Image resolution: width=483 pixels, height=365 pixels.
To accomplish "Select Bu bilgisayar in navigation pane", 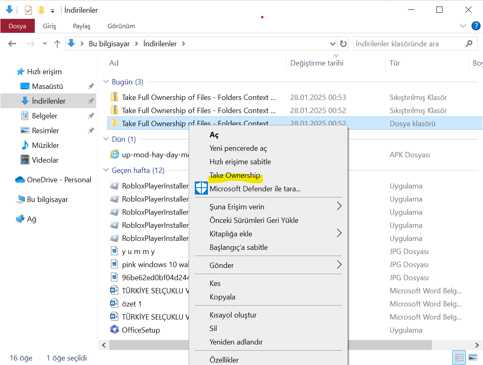I will click(x=47, y=200).
